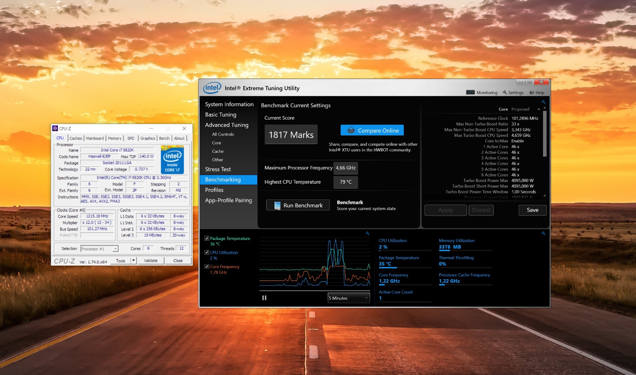Click the Multiplier field in CPU-Z

point(97,223)
